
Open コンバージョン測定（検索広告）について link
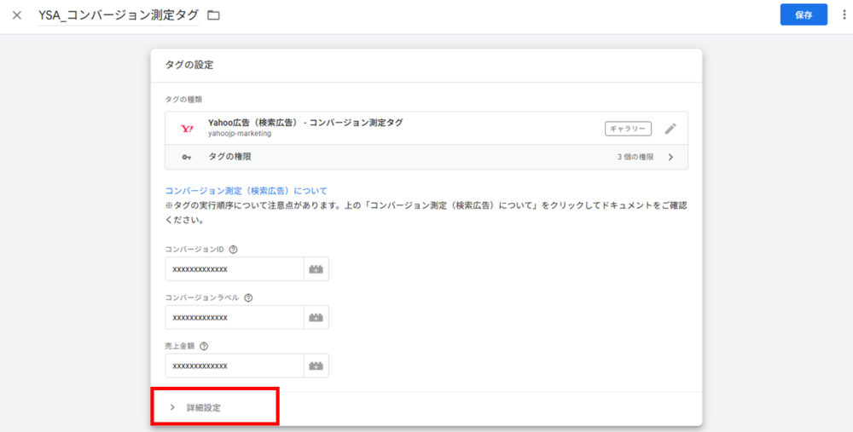[246, 191]
